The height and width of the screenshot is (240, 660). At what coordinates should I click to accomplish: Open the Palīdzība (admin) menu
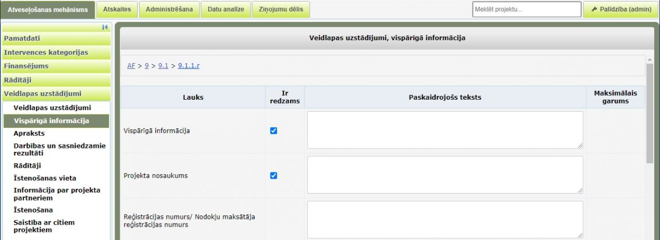point(620,9)
